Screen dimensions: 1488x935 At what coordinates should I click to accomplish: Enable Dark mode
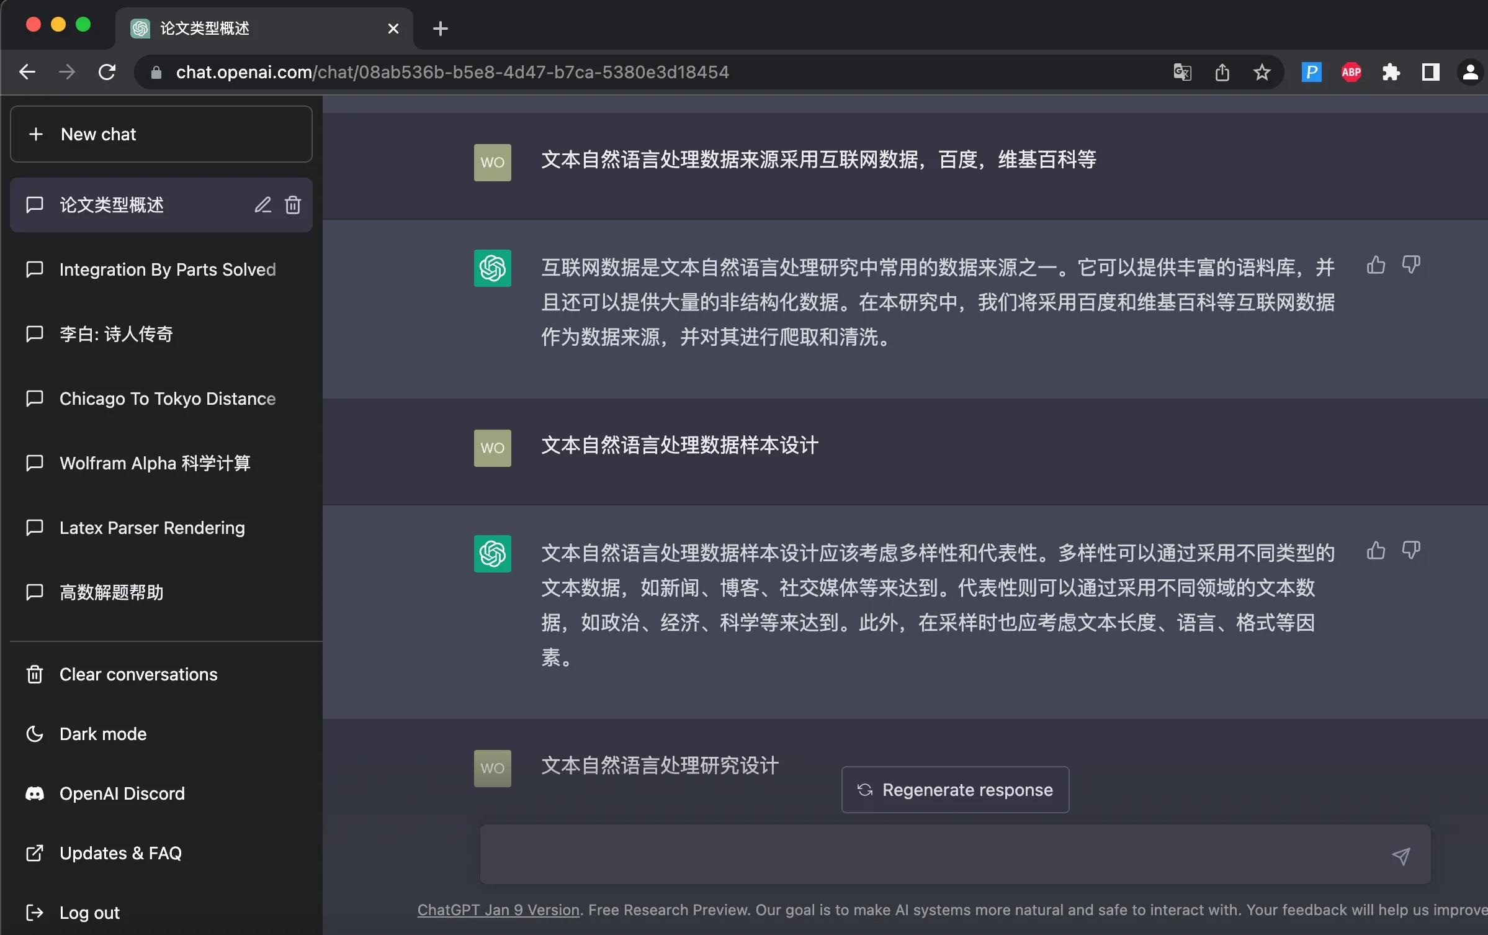pyautogui.click(x=103, y=733)
